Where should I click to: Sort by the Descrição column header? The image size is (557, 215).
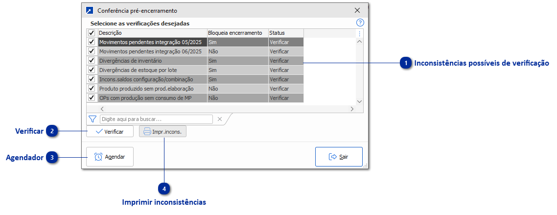152,33
